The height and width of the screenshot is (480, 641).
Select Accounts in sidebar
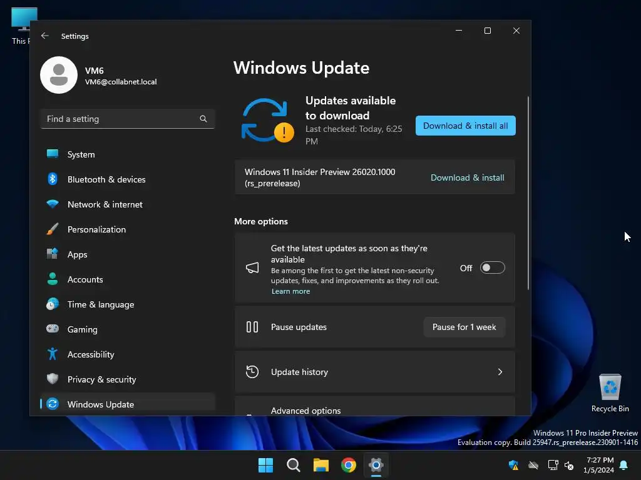coord(128,279)
